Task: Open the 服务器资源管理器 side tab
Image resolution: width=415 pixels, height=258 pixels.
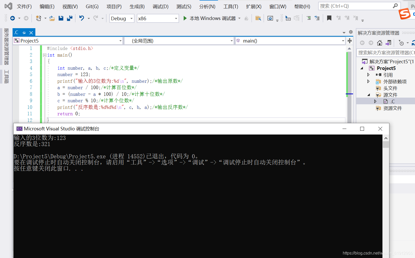Action: [6, 46]
